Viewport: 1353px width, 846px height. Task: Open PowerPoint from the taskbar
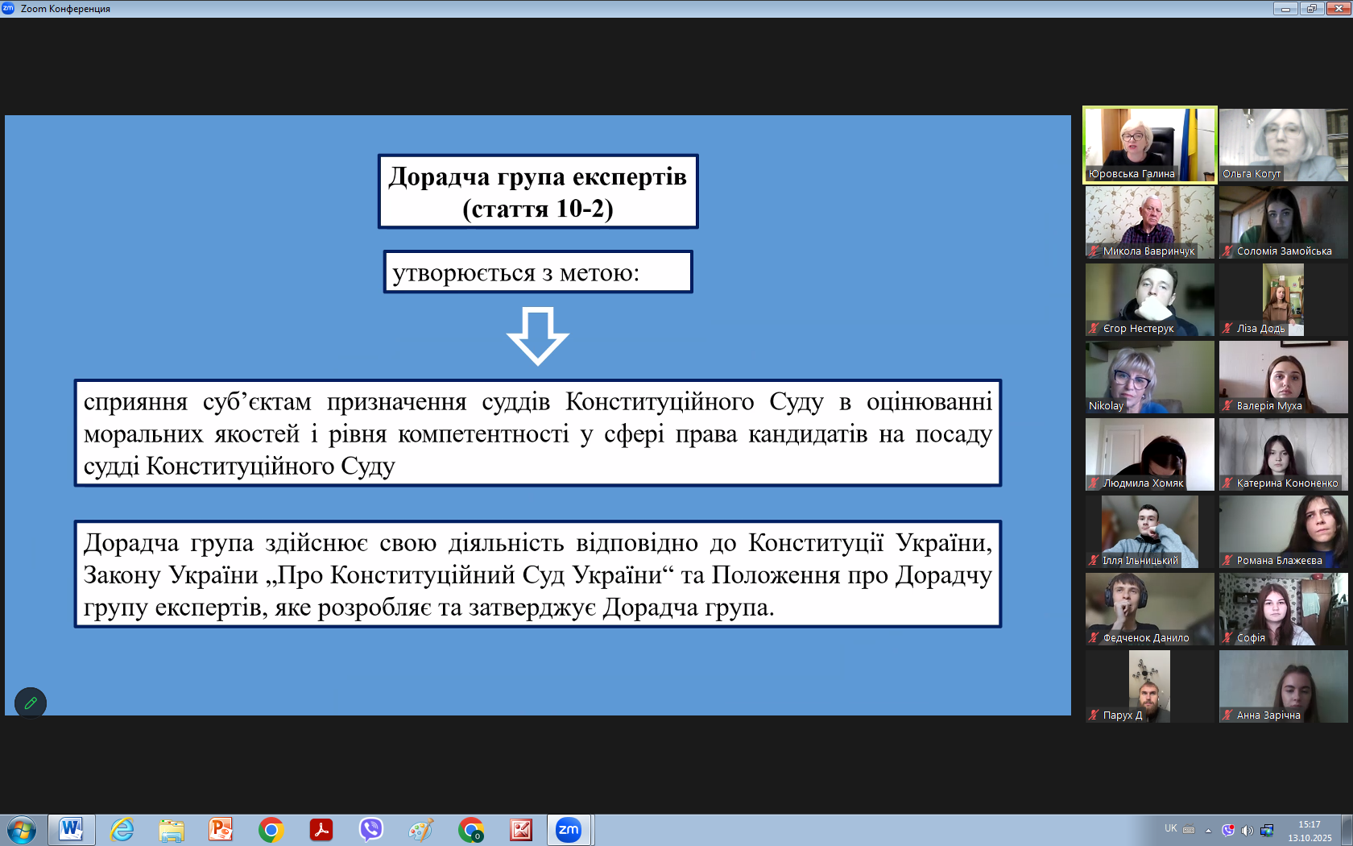pyautogui.click(x=221, y=829)
